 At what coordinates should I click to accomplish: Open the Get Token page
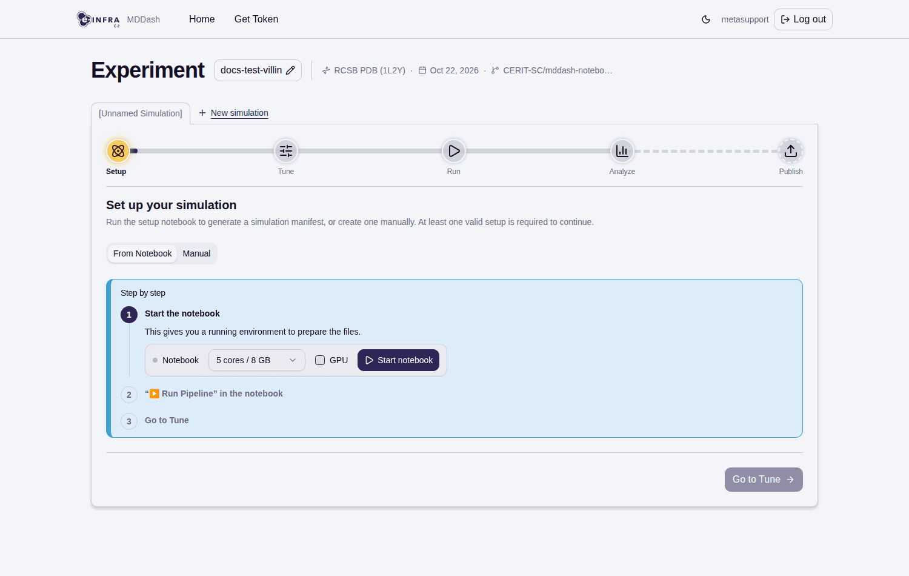click(256, 19)
